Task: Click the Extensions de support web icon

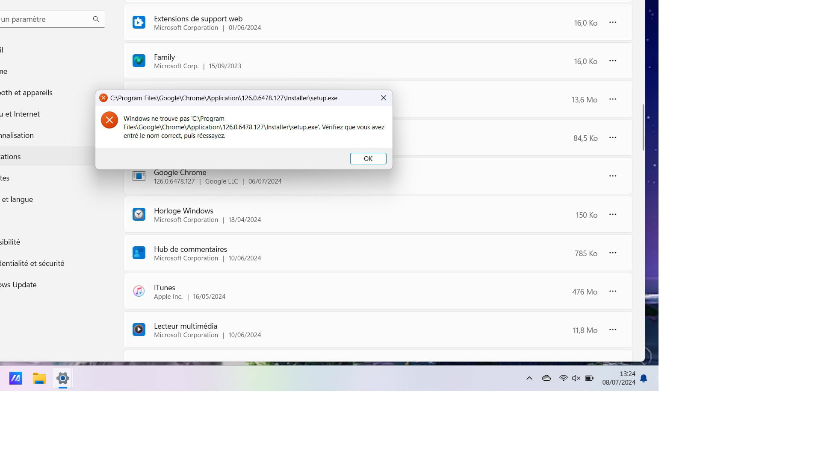Action: point(139,22)
